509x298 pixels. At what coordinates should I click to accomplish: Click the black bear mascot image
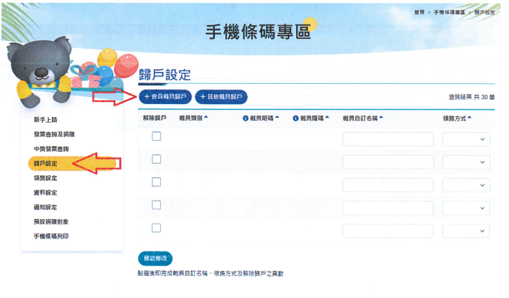pos(41,73)
